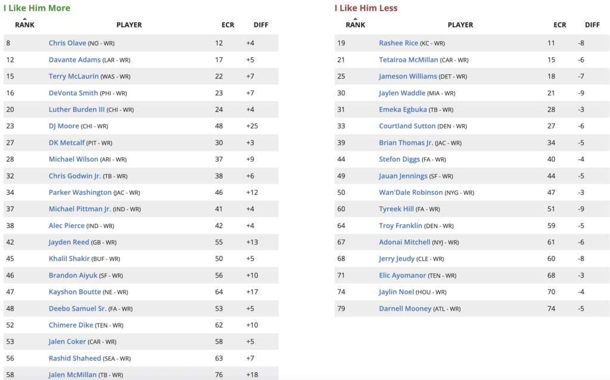The image size is (610, 380).
Task: Sort by DIFF in I Like Him More table
Action: point(261,25)
